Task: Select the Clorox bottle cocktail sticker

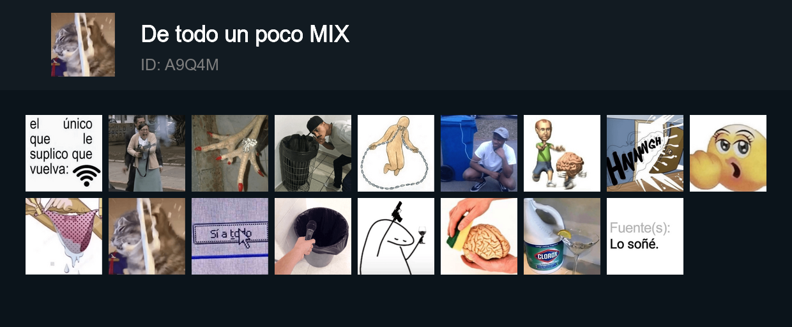Action: [x=562, y=236]
